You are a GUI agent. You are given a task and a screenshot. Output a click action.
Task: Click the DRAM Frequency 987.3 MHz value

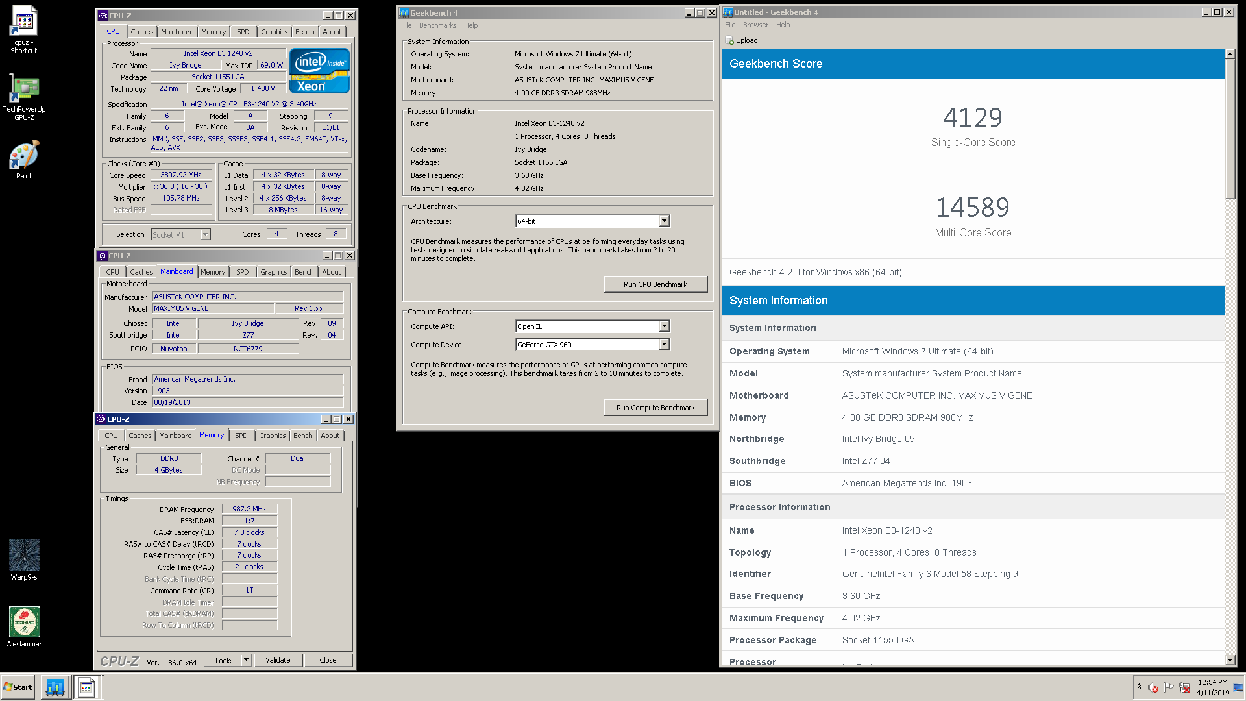point(249,510)
